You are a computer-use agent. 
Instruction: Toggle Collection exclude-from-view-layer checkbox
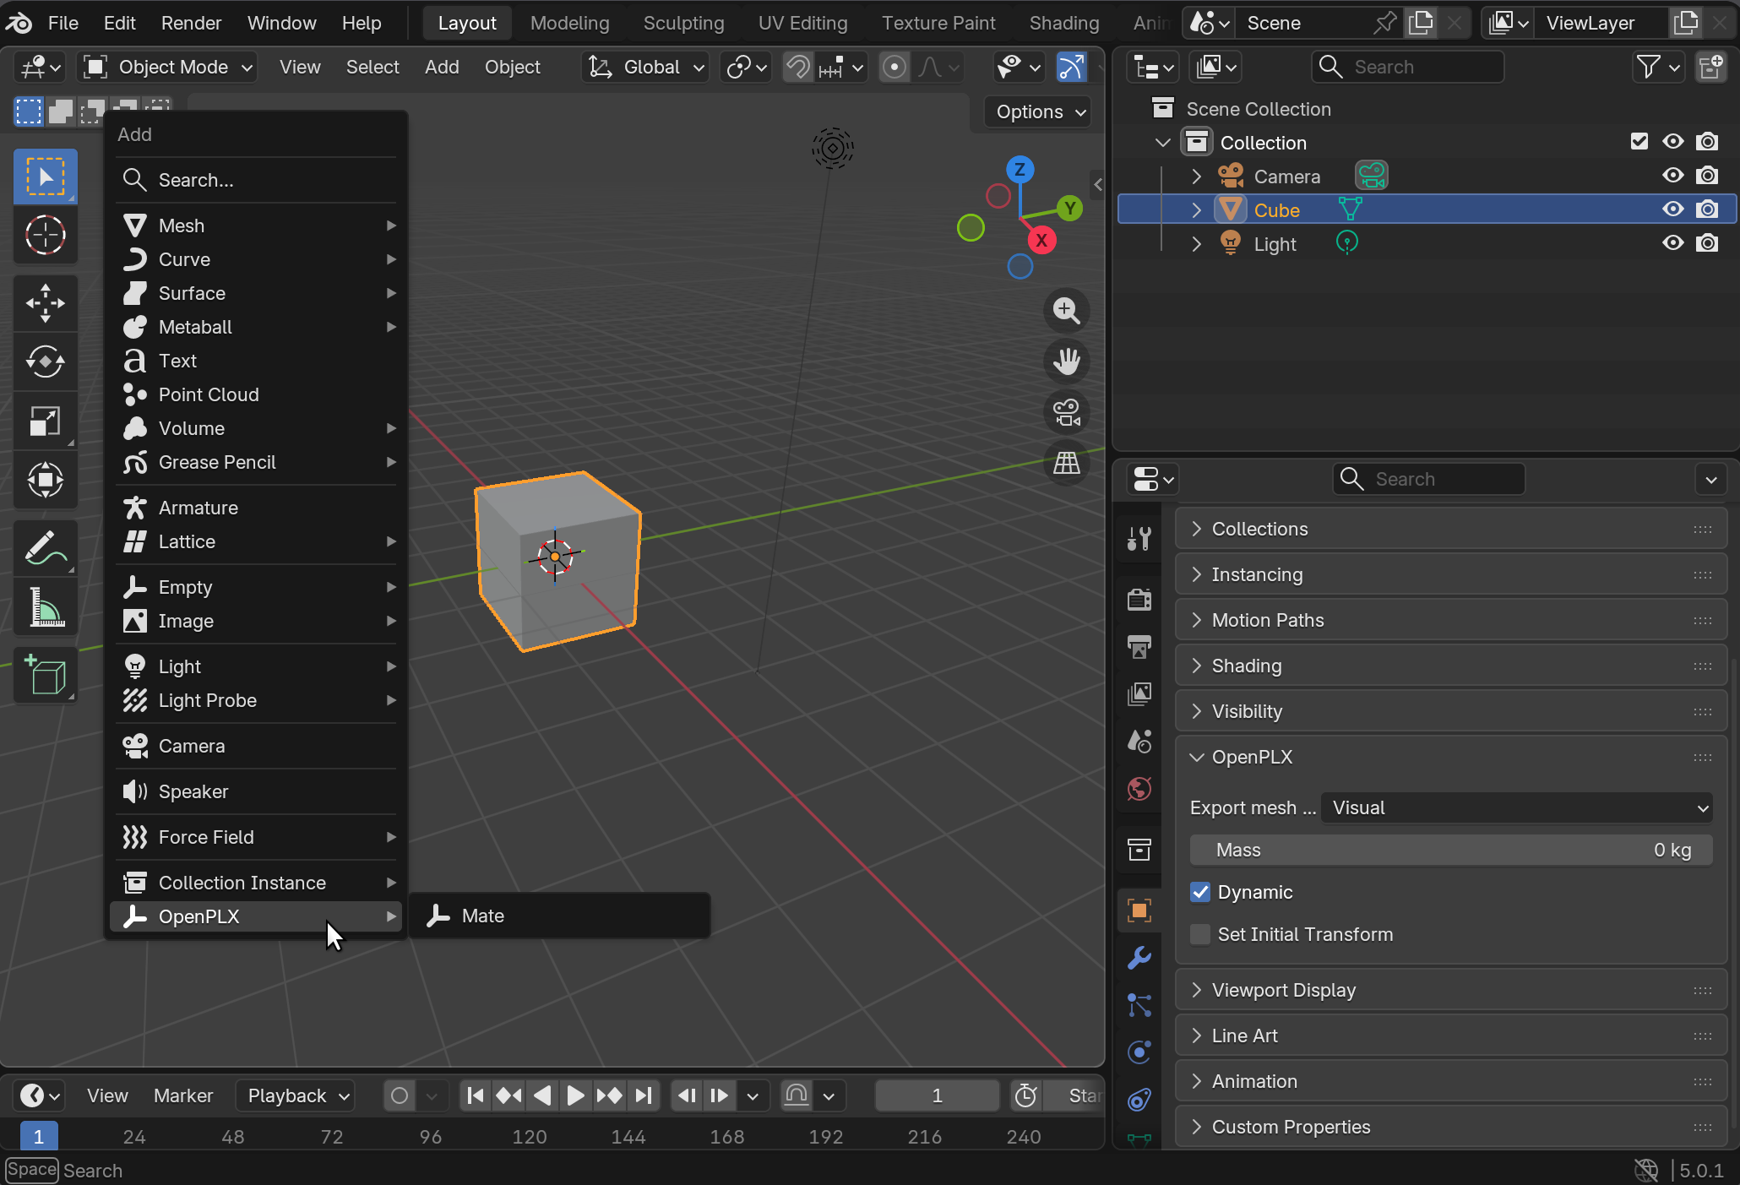pyautogui.click(x=1639, y=142)
